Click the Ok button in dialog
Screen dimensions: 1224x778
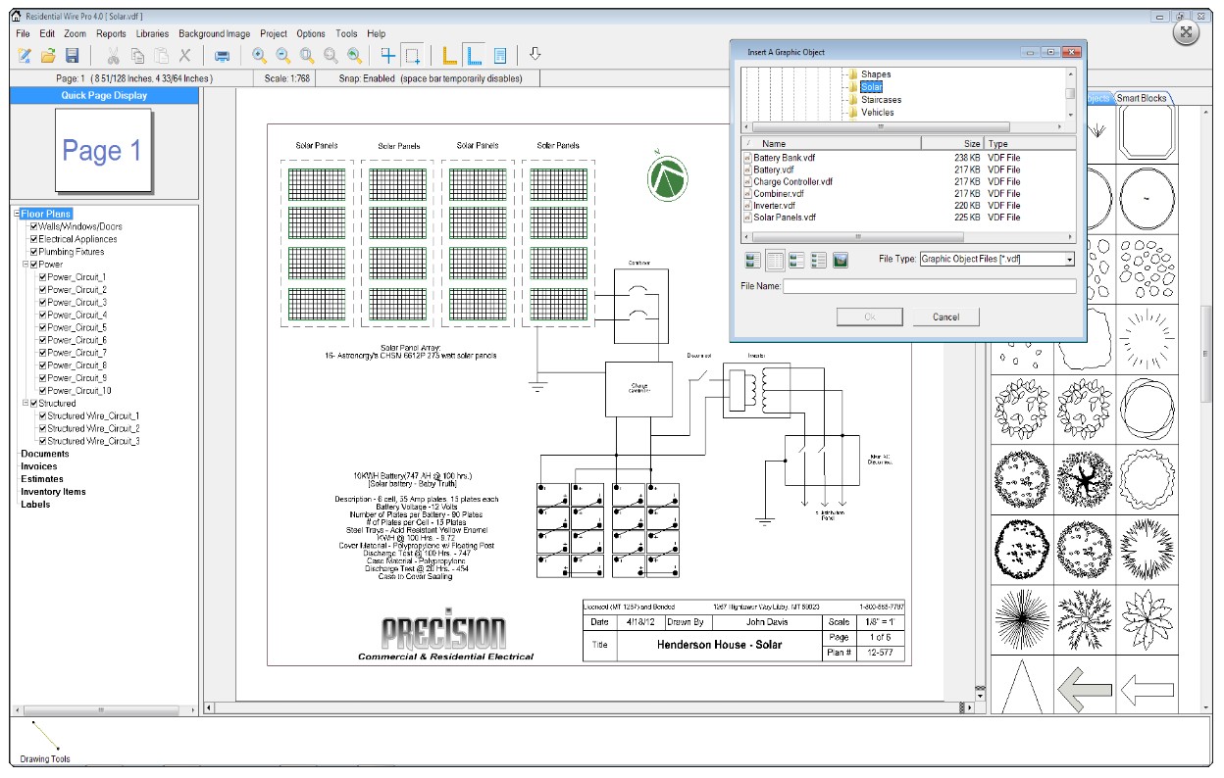[869, 316]
